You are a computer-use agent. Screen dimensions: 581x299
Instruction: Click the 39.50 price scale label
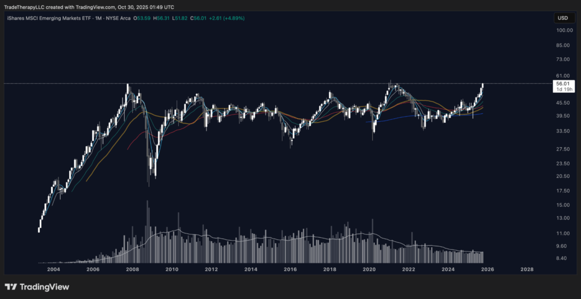pyautogui.click(x=562, y=116)
